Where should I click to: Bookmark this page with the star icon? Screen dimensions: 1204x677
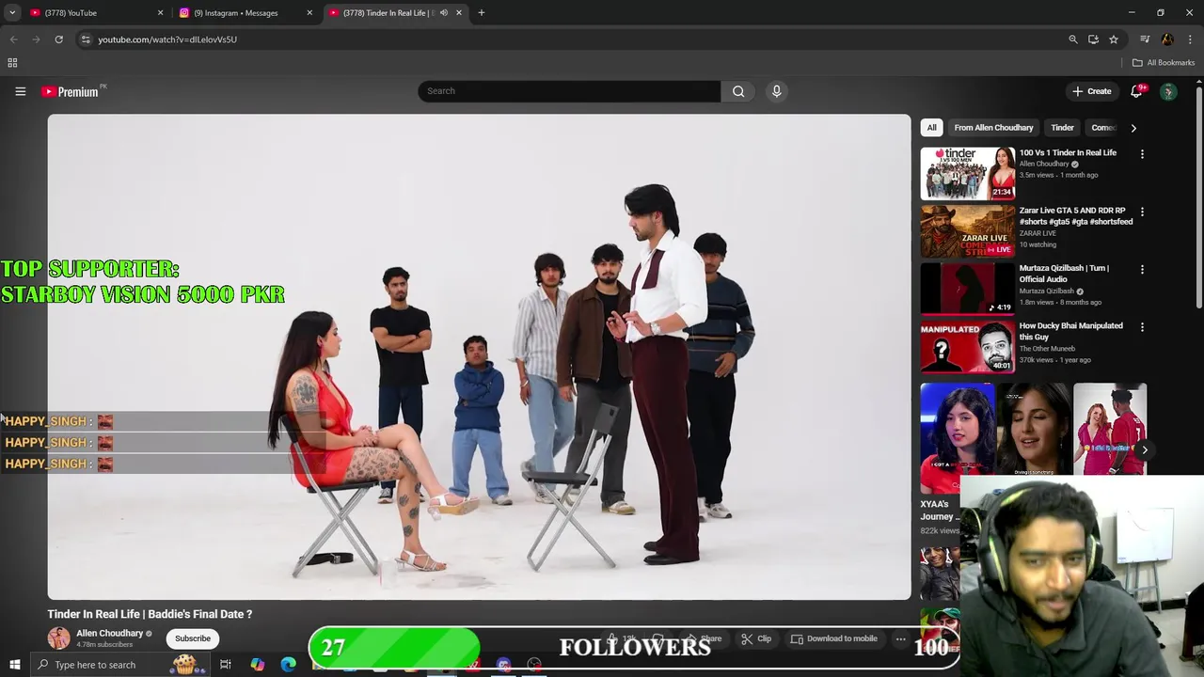coord(1114,39)
